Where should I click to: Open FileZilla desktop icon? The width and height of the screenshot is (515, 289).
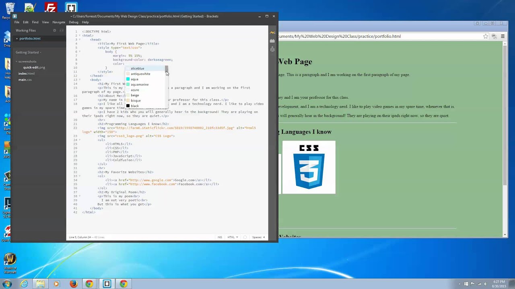click(51, 8)
